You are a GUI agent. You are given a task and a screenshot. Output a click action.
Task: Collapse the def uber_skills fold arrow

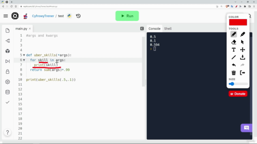coord(24,55)
